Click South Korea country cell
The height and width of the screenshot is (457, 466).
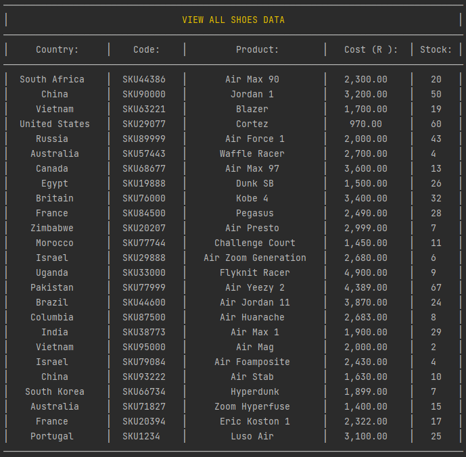[x=55, y=391]
